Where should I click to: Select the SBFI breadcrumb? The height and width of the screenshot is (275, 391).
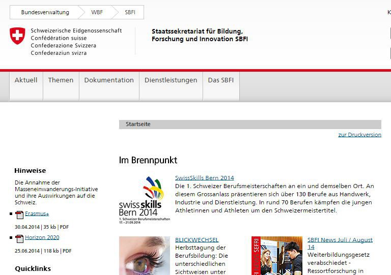click(130, 12)
